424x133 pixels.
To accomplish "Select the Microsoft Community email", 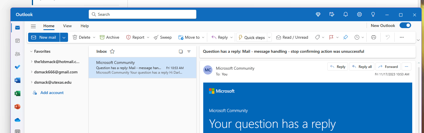I will 142,68.
